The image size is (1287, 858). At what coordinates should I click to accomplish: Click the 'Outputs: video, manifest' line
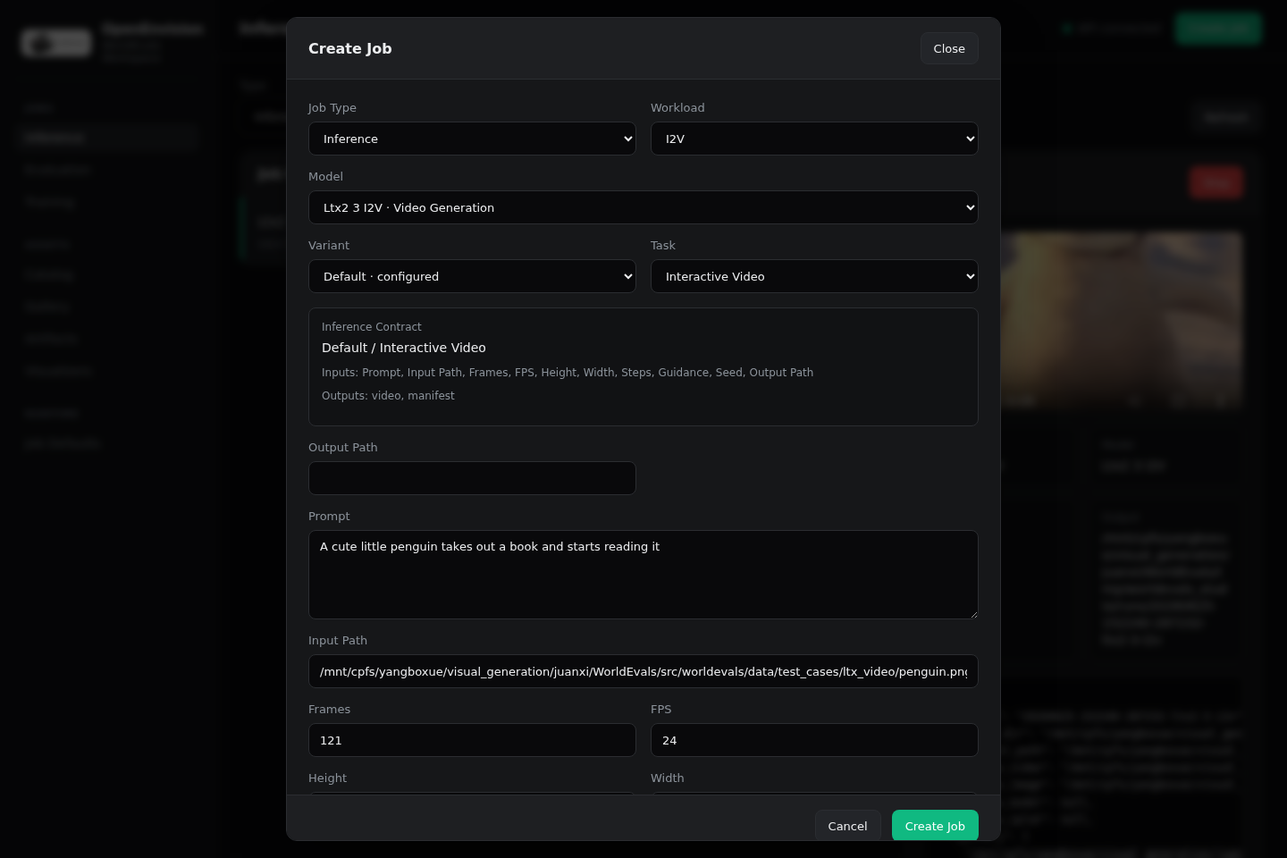pos(388,396)
